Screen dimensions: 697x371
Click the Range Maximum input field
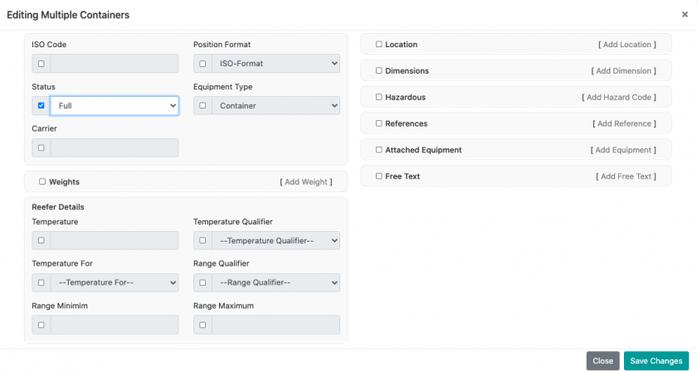276,325
